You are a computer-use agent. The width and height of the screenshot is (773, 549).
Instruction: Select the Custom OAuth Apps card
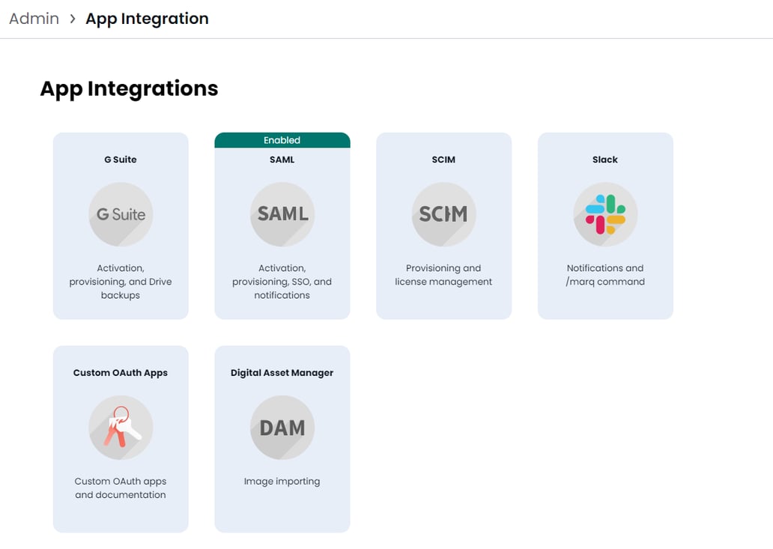pos(121,438)
